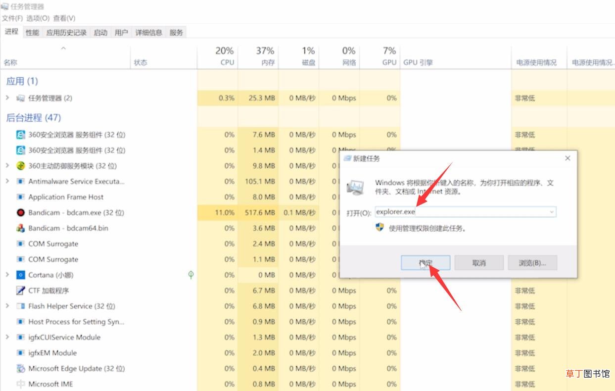Sort by the CPU column header
Screen dimensions: 615x391
click(x=217, y=57)
